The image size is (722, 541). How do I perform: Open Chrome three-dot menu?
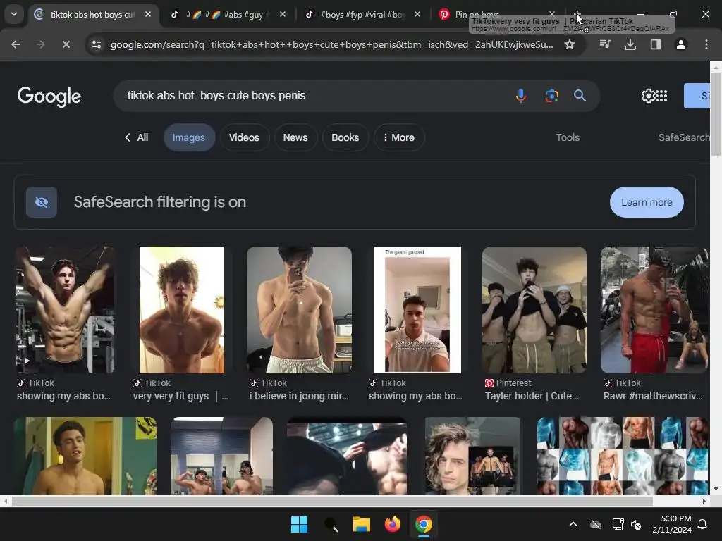[x=706, y=44]
